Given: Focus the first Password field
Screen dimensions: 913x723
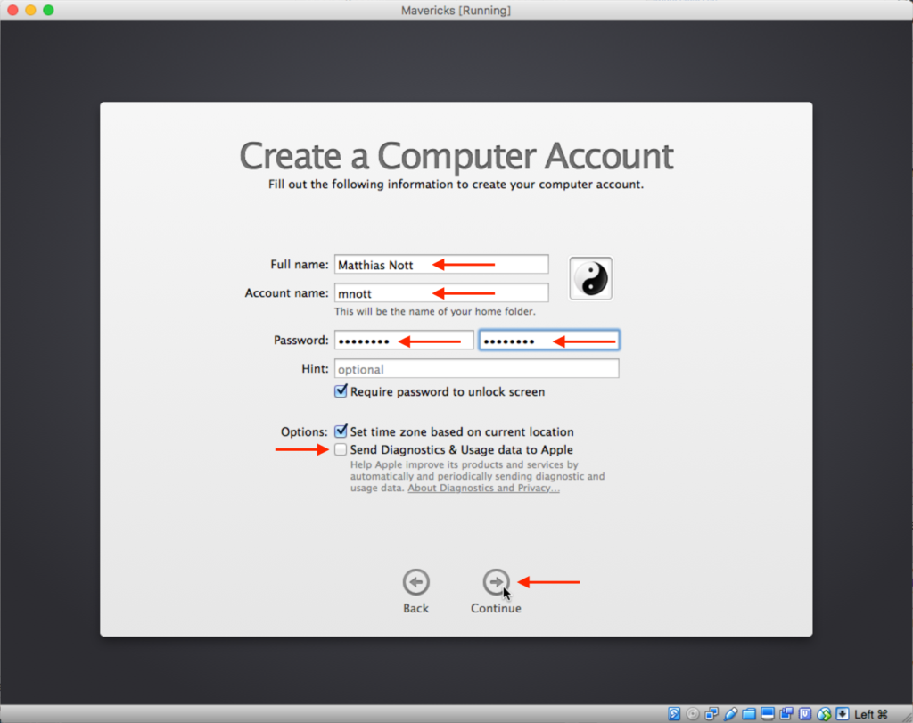Looking at the screenshot, I should coord(403,341).
